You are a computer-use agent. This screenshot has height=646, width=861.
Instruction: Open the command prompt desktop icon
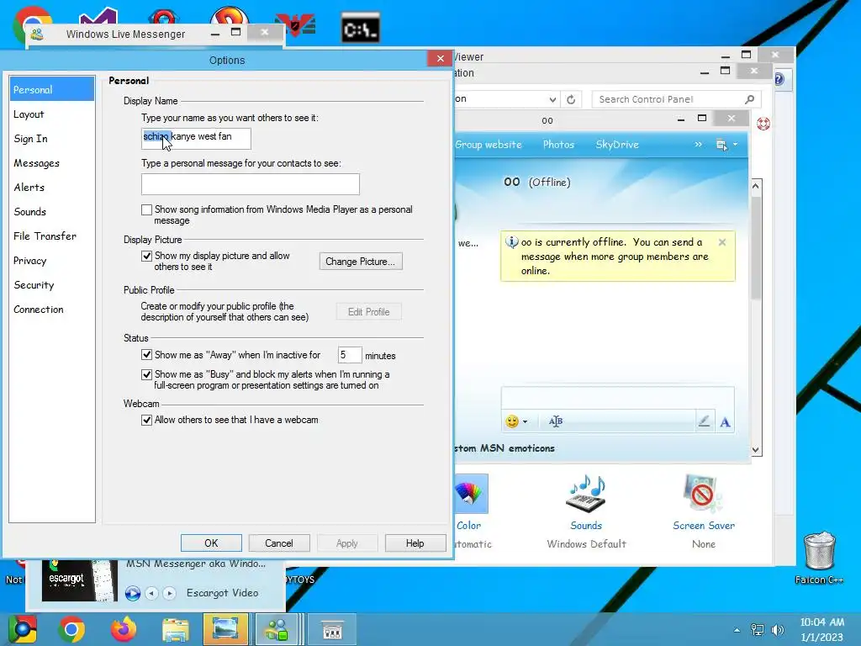360,28
